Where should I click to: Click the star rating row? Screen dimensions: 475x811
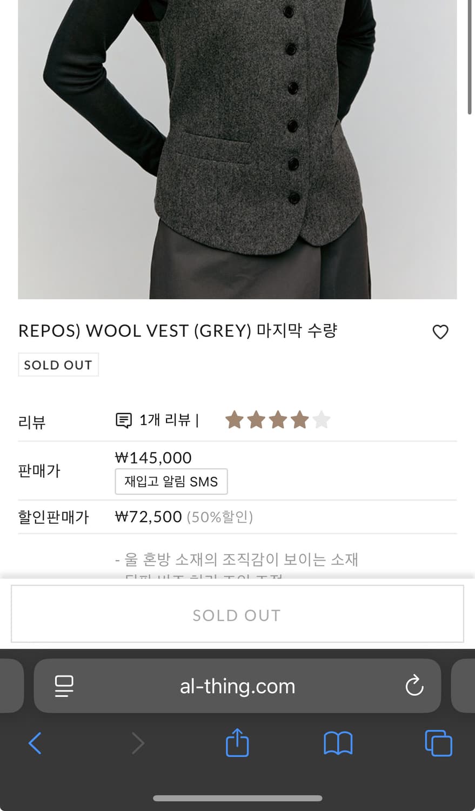(277, 420)
